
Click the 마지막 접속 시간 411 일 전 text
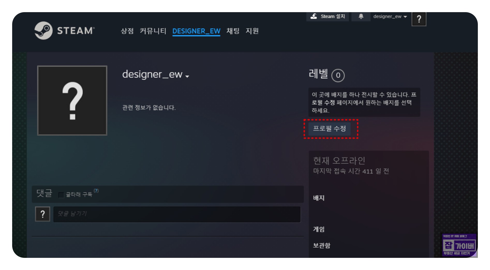click(351, 171)
